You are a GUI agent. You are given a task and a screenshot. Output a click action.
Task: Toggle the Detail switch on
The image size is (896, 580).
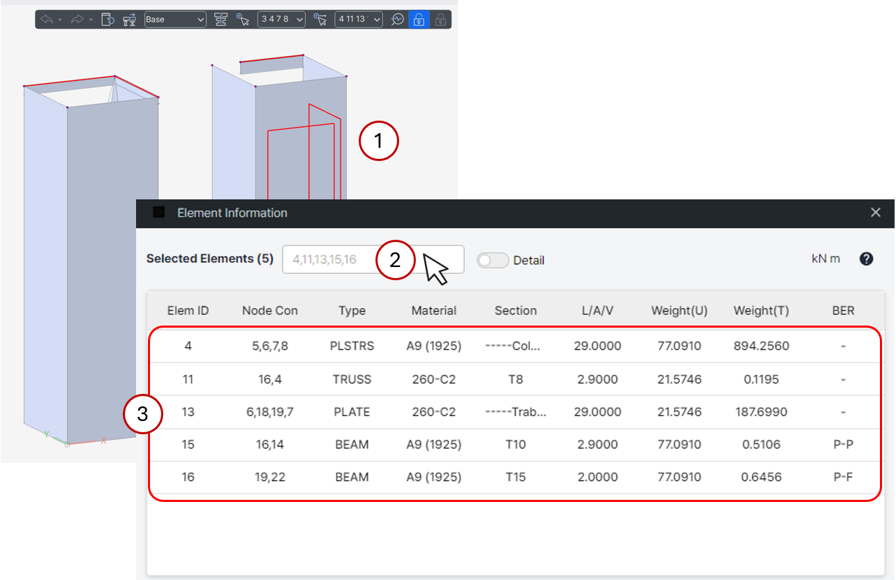(493, 260)
